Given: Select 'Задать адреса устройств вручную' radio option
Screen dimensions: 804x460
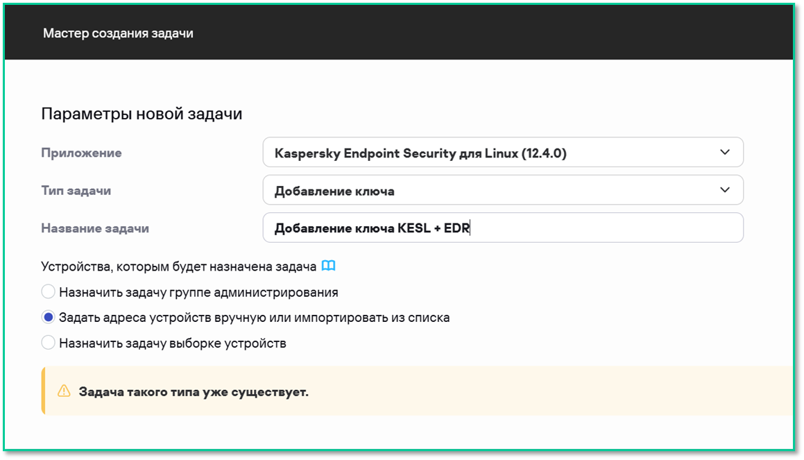Looking at the screenshot, I should (x=48, y=318).
